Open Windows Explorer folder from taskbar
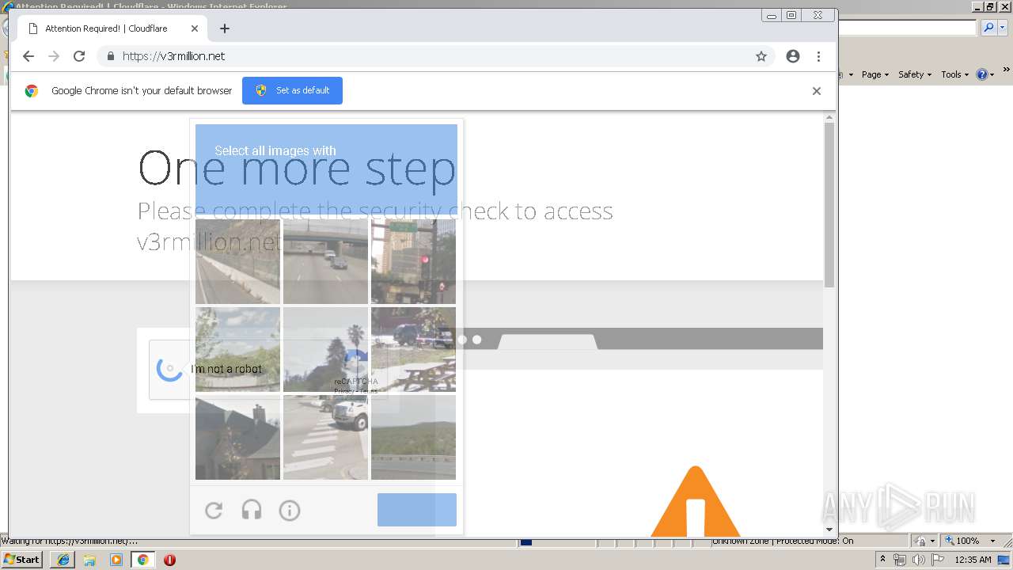This screenshot has height=570, width=1013. [x=89, y=560]
